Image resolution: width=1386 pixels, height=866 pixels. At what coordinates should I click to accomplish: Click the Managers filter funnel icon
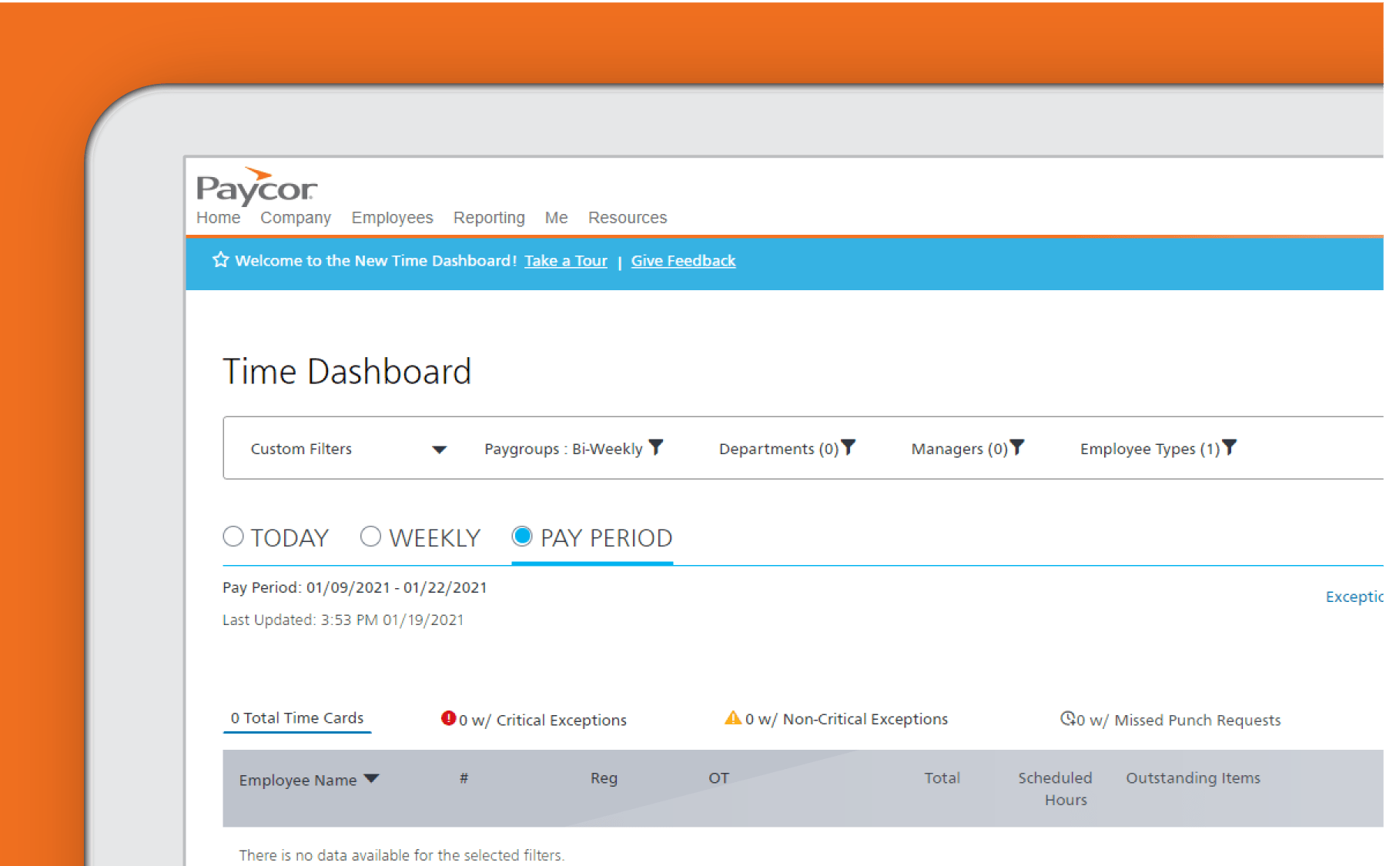pyautogui.click(x=1017, y=447)
